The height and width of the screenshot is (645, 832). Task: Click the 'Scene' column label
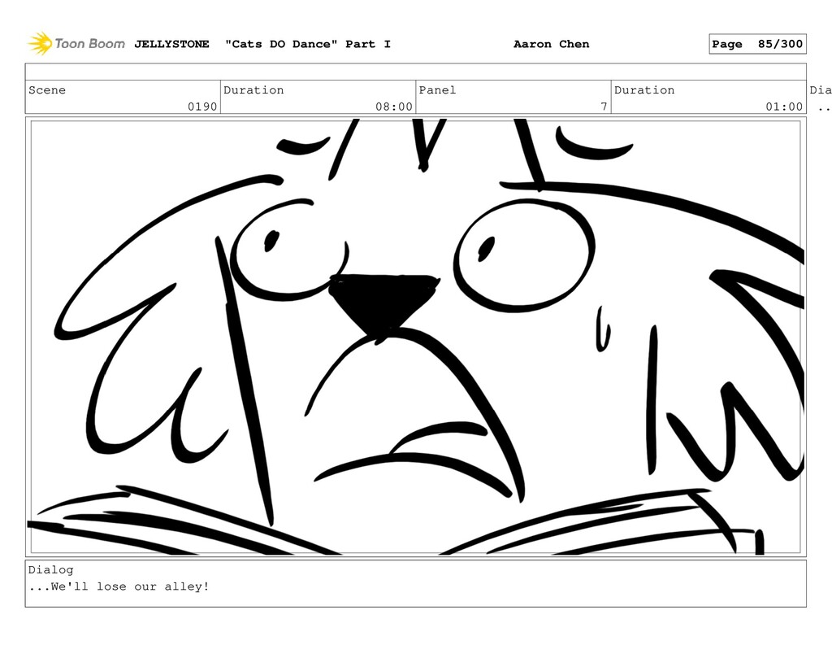tap(47, 89)
